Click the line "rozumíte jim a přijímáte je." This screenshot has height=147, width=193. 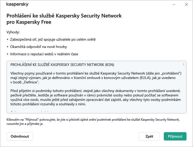pyautogui.click(x=25, y=124)
